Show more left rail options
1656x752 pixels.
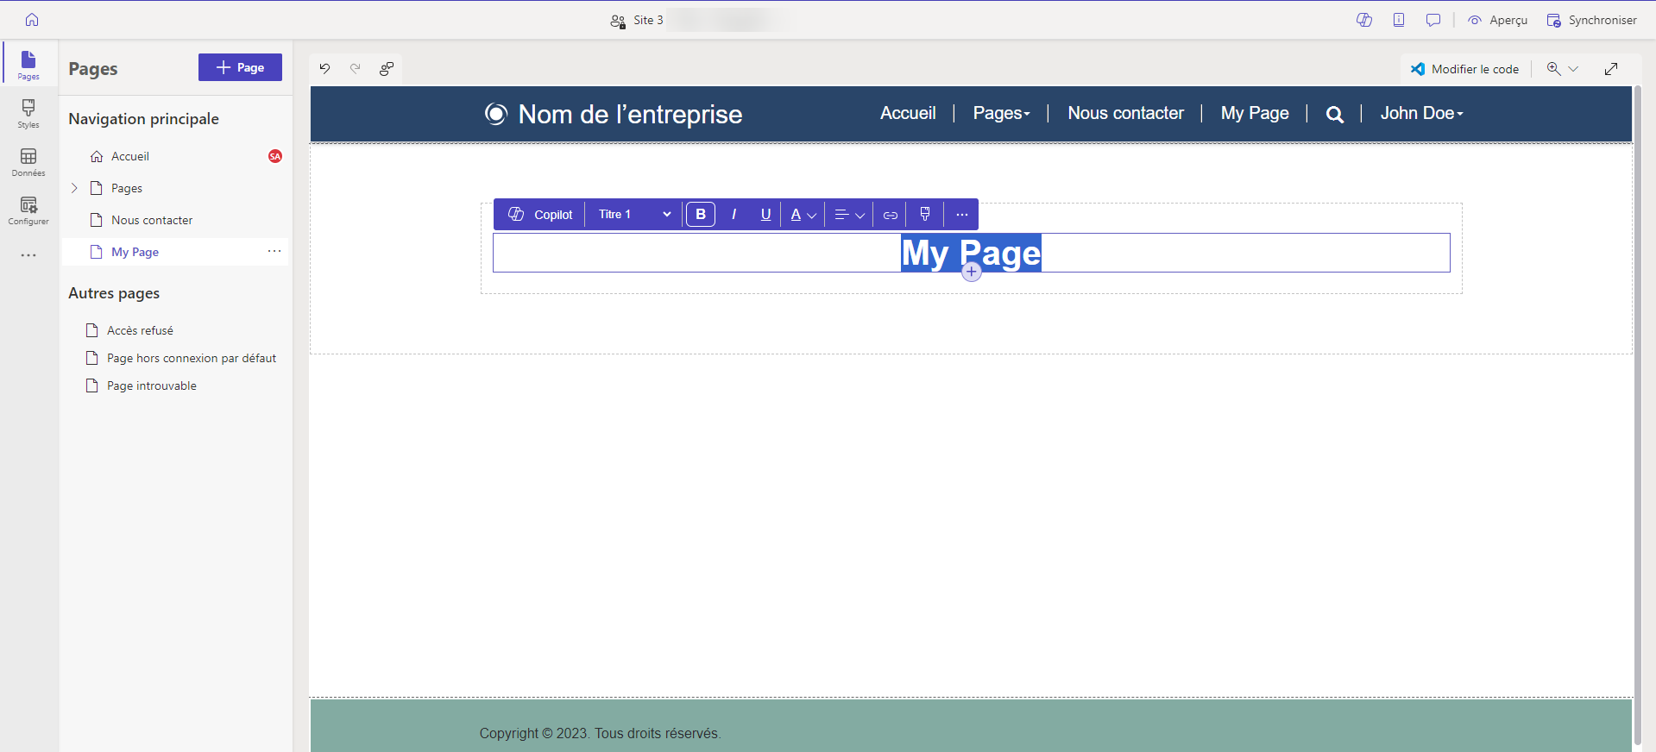click(28, 255)
